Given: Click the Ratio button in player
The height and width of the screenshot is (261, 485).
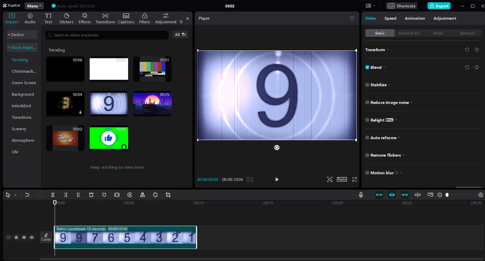Looking at the screenshot, I should [342, 180].
